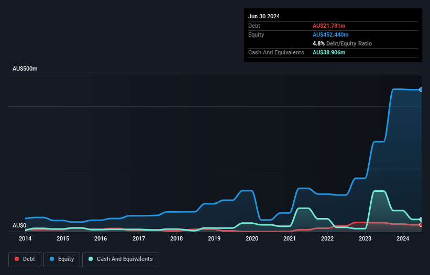Screen dimensions: 430x275
Task: Click the AU$21.781m debt value
Action: coord(329,26)
